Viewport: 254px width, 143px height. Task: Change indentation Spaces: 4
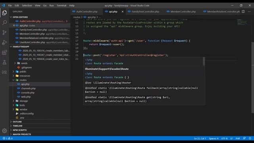pos(214,138)
